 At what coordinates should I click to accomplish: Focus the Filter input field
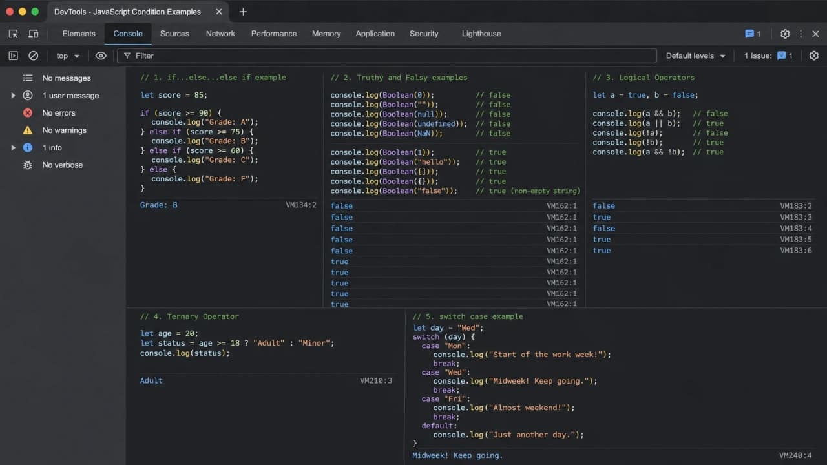[x=386, y=56]
